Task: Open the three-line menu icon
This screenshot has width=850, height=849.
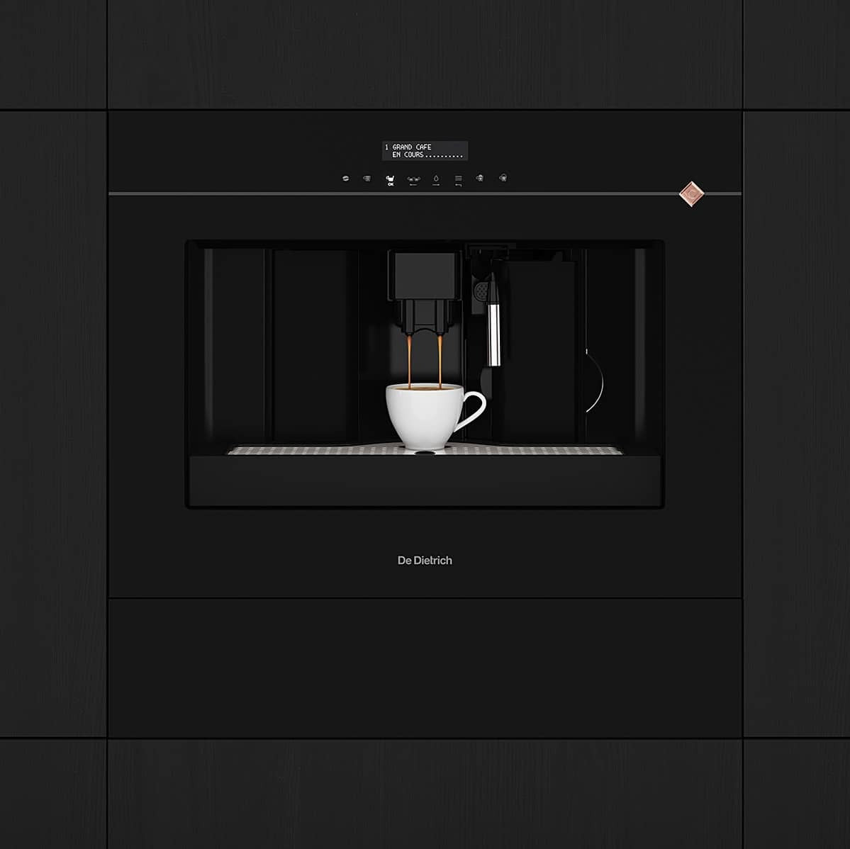Action: 458,179
